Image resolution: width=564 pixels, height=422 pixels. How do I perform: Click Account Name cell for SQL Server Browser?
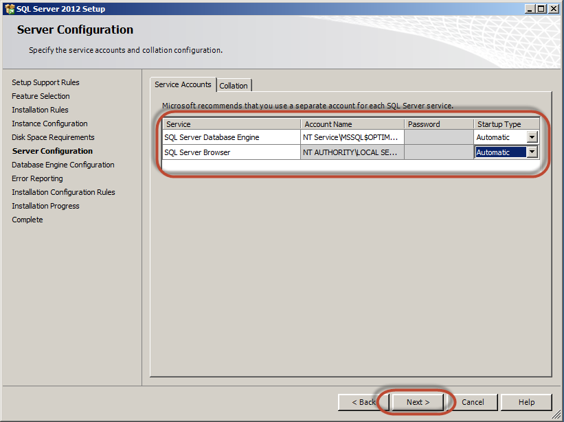[x=352, y=152]
